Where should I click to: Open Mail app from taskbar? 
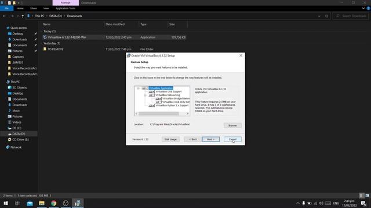(30, 203)
